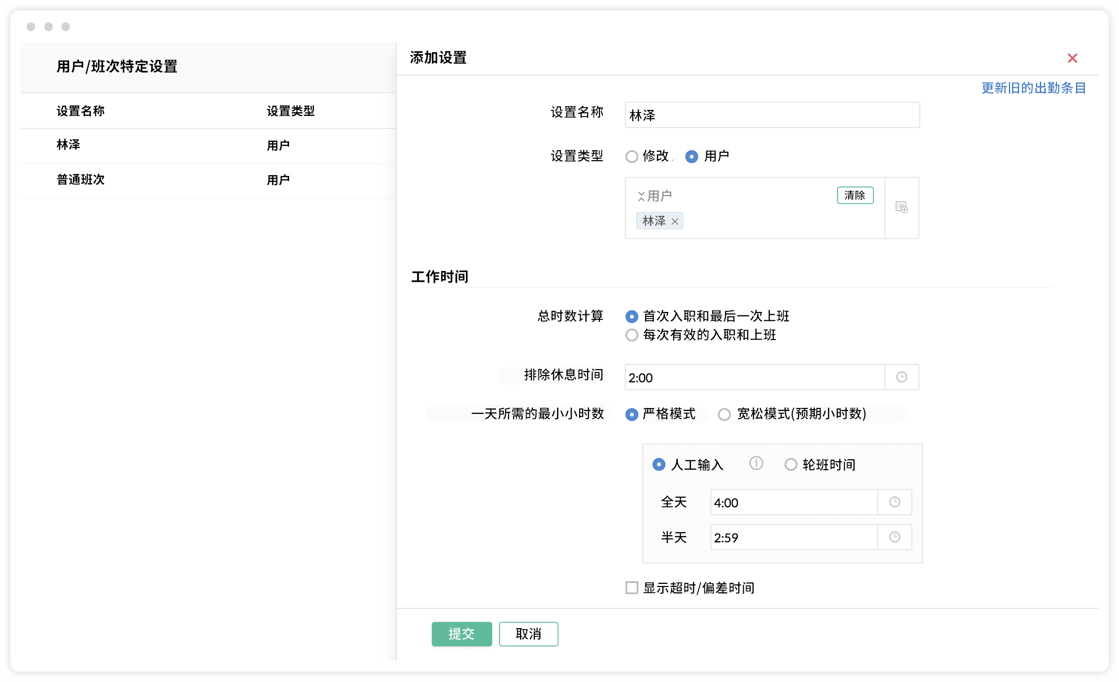The height and width of the screenshot is (682, 1119).
Task: Click clock icon next to 全天 field
Action: pos(894,502)
